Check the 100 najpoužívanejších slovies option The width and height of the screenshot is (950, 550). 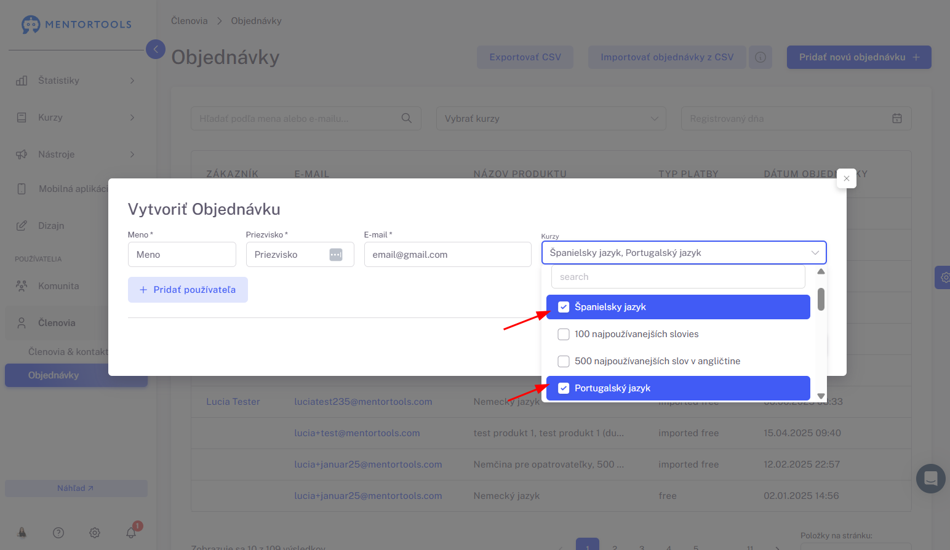click(564, 334)
